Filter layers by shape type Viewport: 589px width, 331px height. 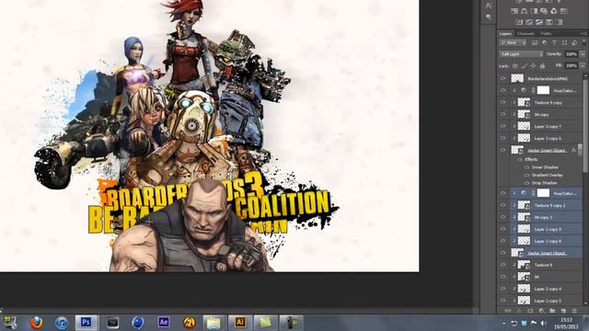[564, 43]
